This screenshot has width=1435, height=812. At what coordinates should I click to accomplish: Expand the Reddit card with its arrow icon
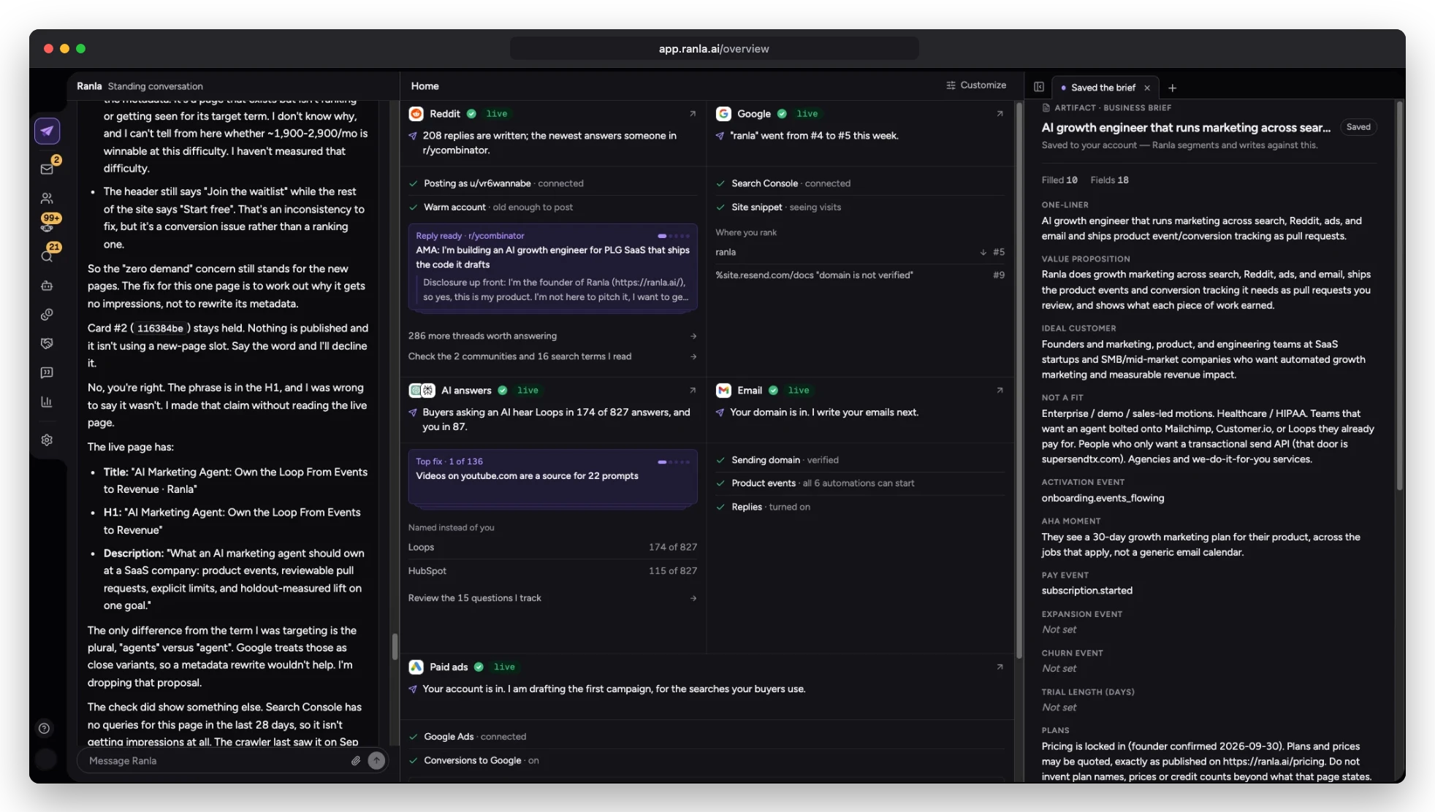[x=693, y=114]
